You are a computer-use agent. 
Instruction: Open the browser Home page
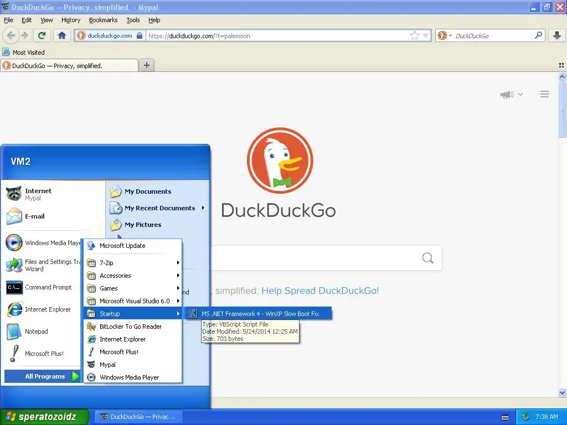(62, 35)
